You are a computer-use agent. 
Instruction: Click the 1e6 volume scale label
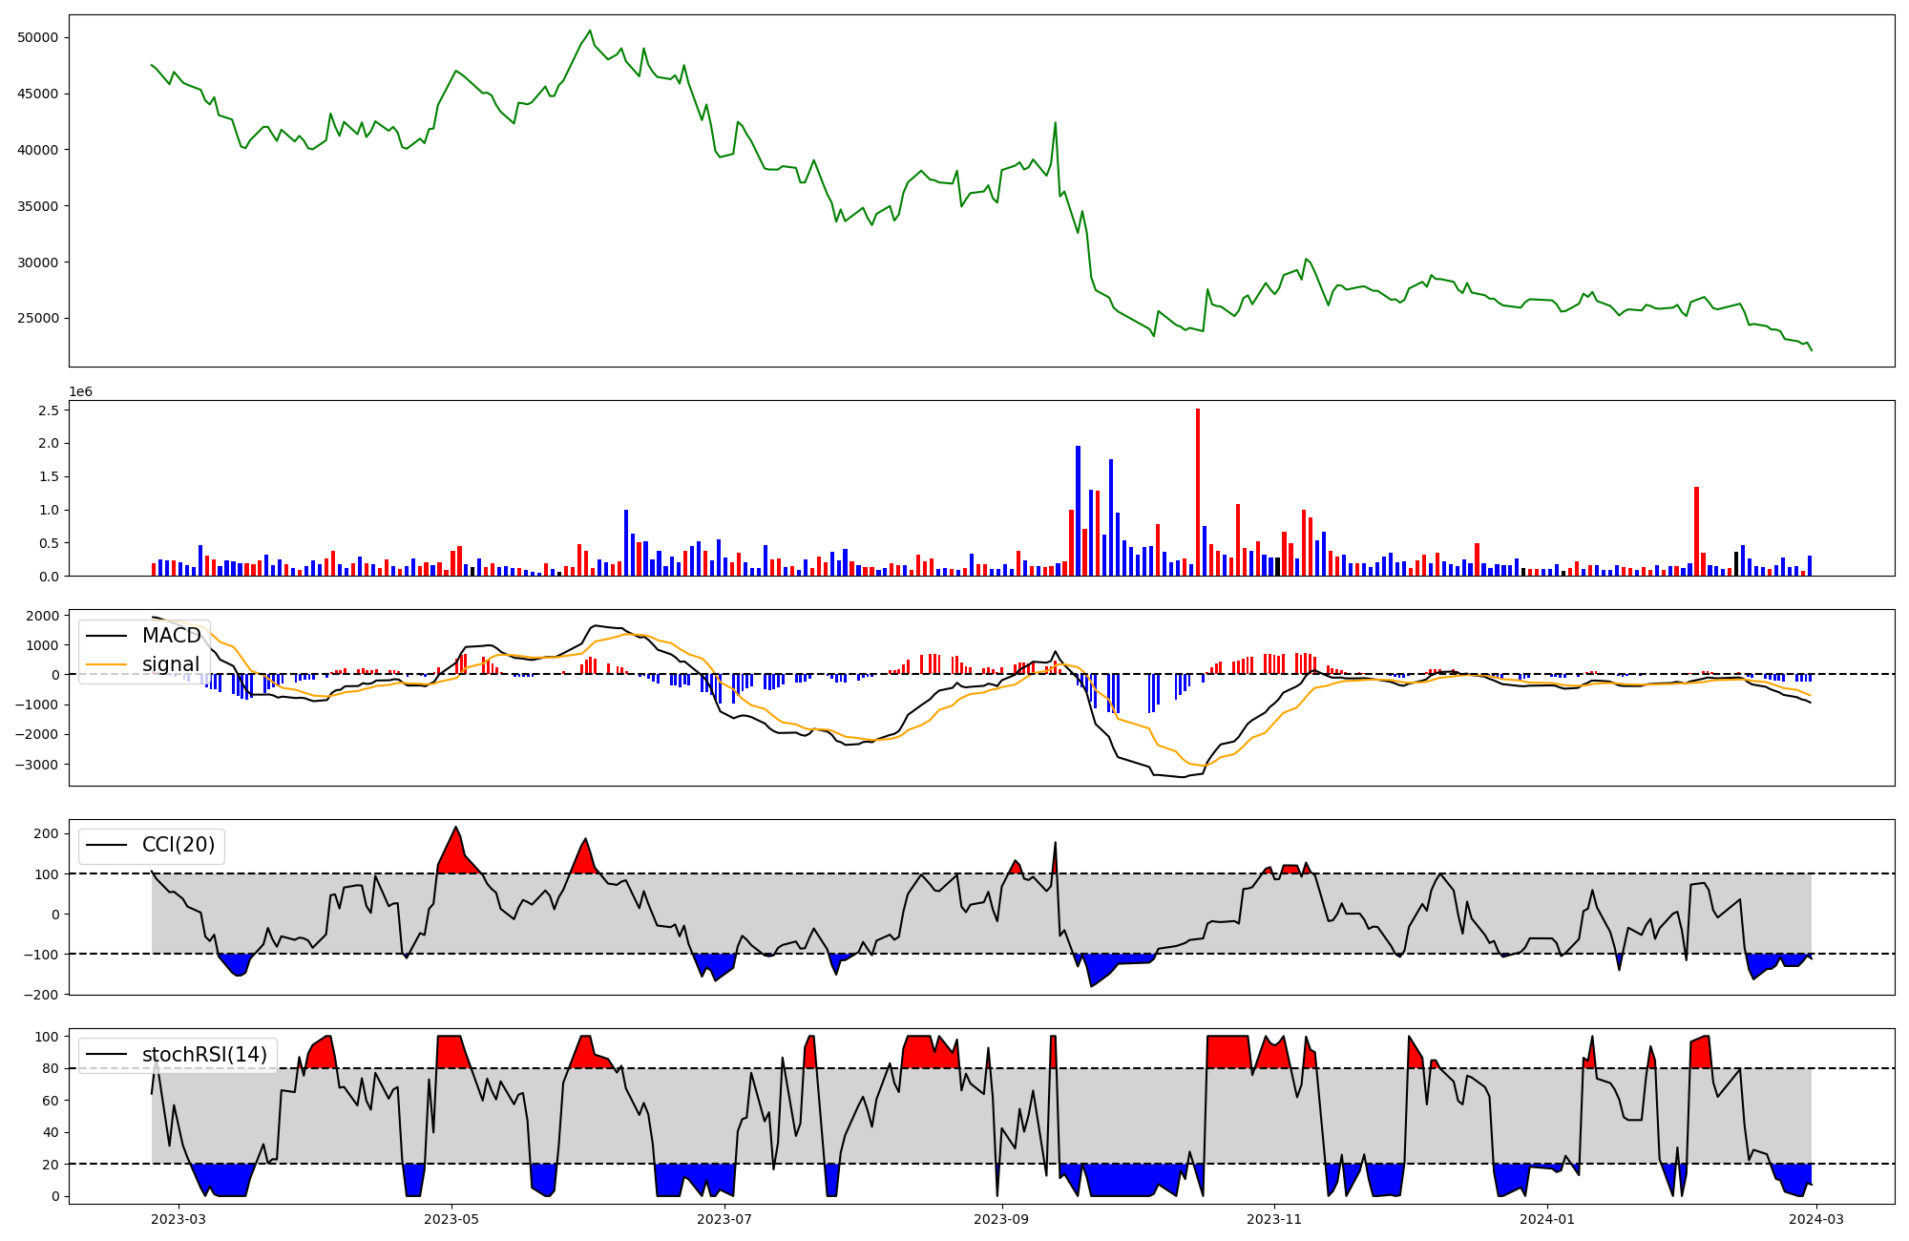click(81, 392)
